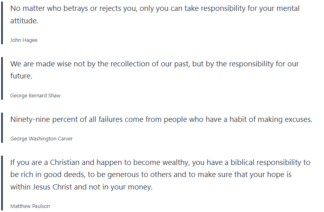The height and width of the screenshot is (212, 324).
Task: Click the line beginning "be rich in good deeds"
Action: click(x=151, y=175)
